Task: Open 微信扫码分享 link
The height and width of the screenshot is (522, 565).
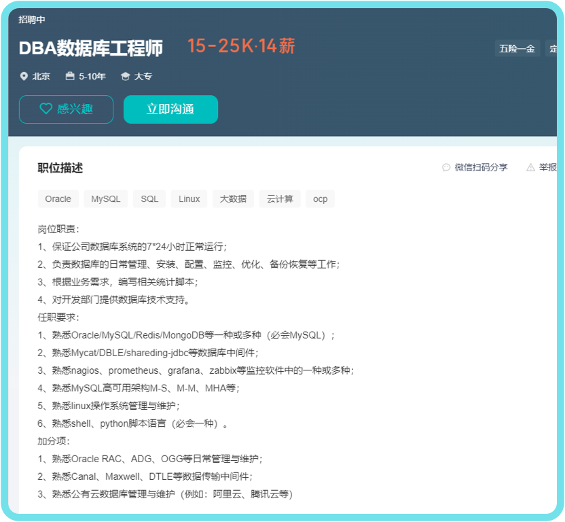Action: tap(481, 167)
